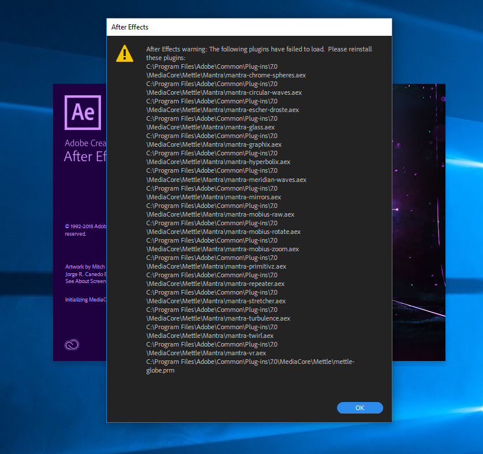Click the "Initializing MediaC" status text

click(x=85, y=299)
